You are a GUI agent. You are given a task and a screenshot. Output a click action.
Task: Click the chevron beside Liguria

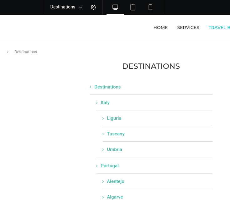coord(103,119)
